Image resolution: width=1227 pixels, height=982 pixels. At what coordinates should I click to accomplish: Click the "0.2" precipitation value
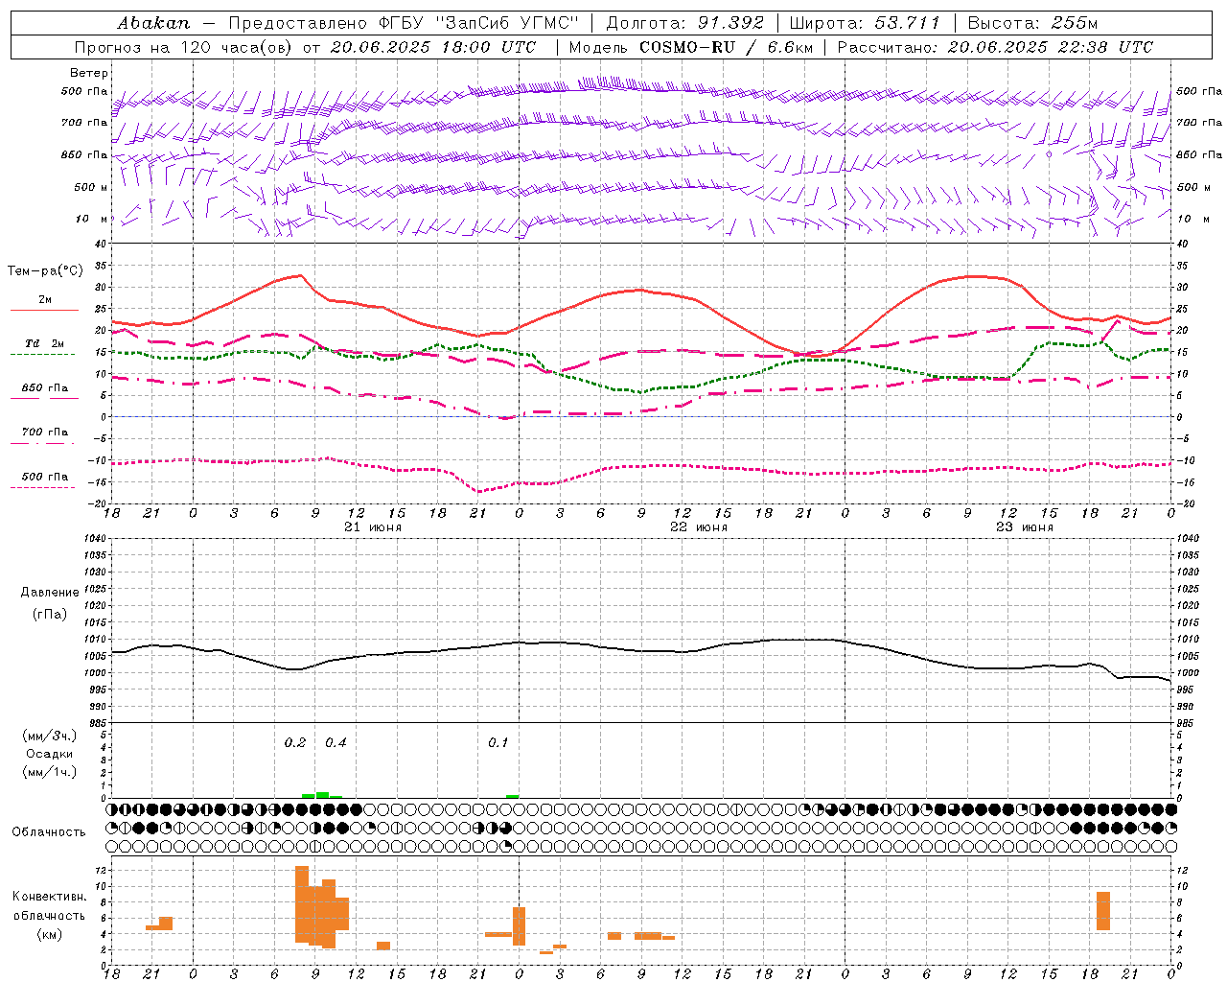(295, 743)
